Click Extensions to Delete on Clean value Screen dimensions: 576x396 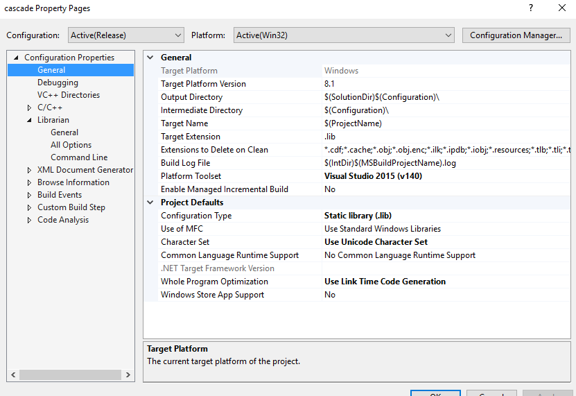(x=446, y=150)
